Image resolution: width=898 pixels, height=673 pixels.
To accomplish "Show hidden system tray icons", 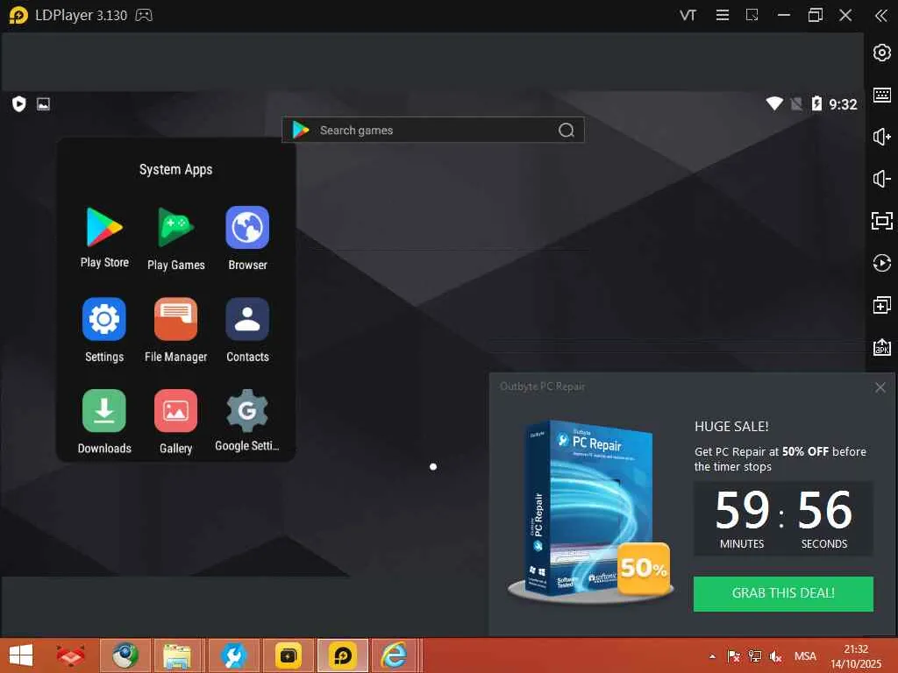I will click(x=712, y=656).
